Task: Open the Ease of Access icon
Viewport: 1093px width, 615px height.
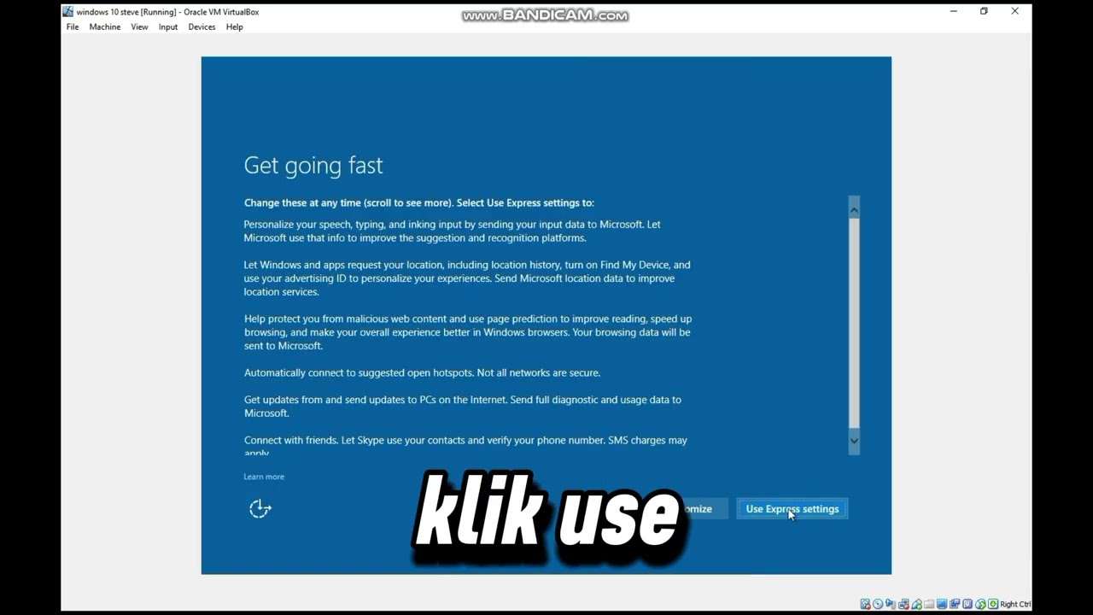Action: click(x=260, y=509)
